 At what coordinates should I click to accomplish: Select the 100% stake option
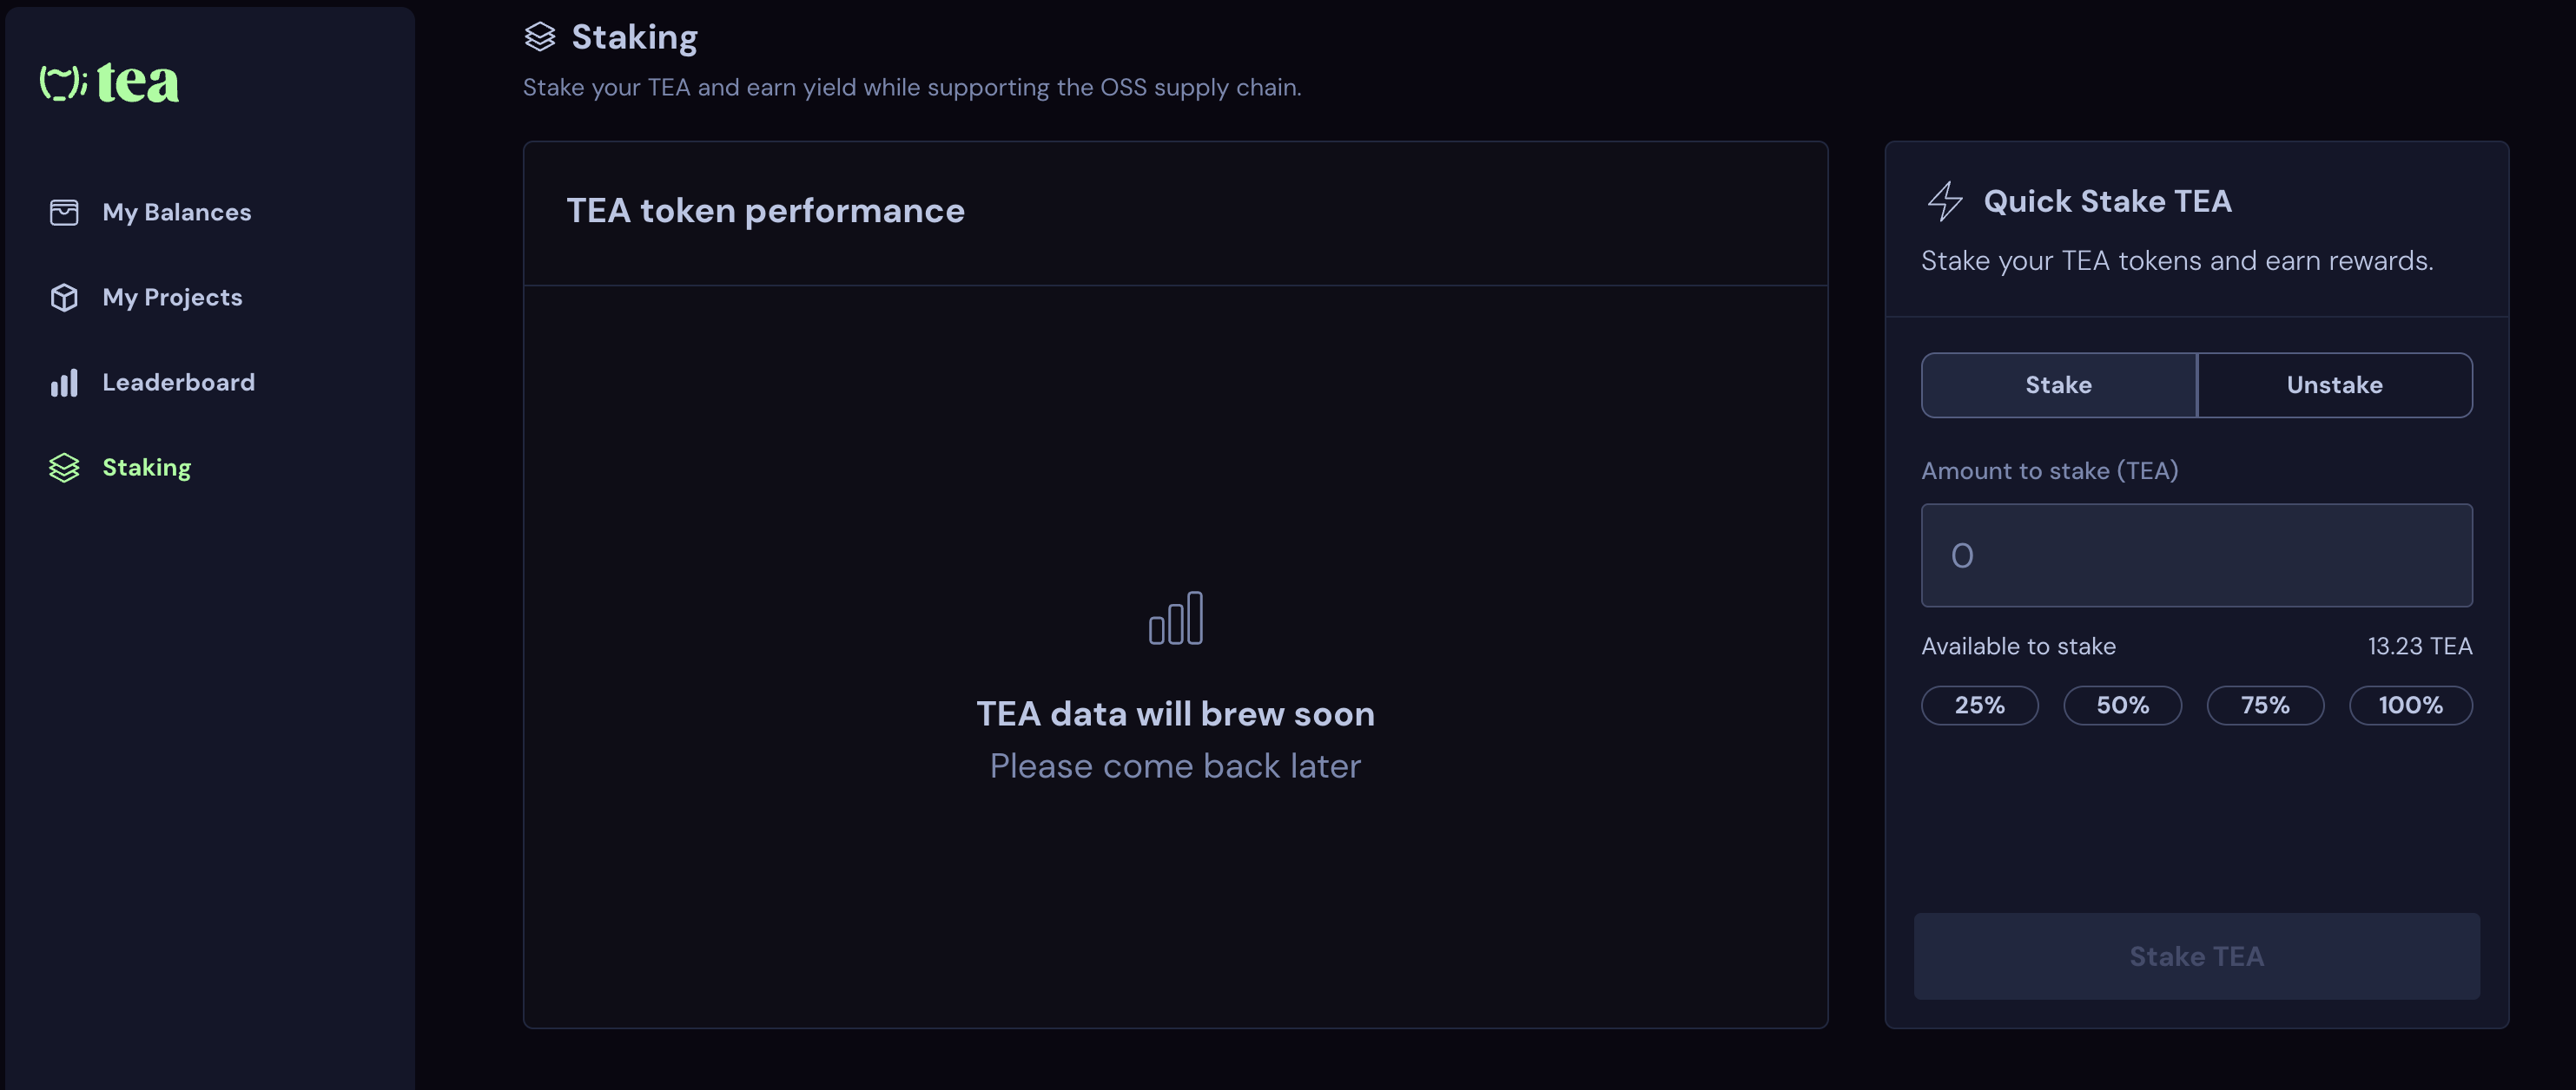(x=2410, y=706)
